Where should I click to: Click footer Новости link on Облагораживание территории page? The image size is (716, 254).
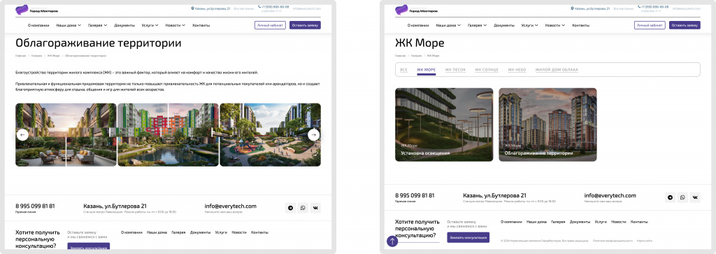238,232
